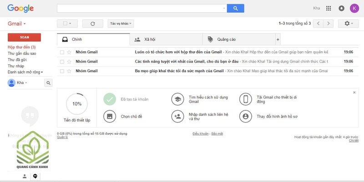The width and height of the screenshot is (364, 182).
Task: Search for people in chat panel
Action: point(48,83)
